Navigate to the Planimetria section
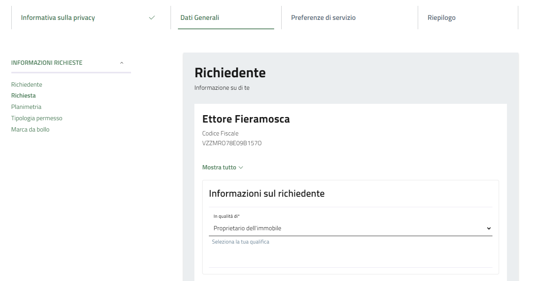This screenshot has width=539, height=281. pos(26,107)
